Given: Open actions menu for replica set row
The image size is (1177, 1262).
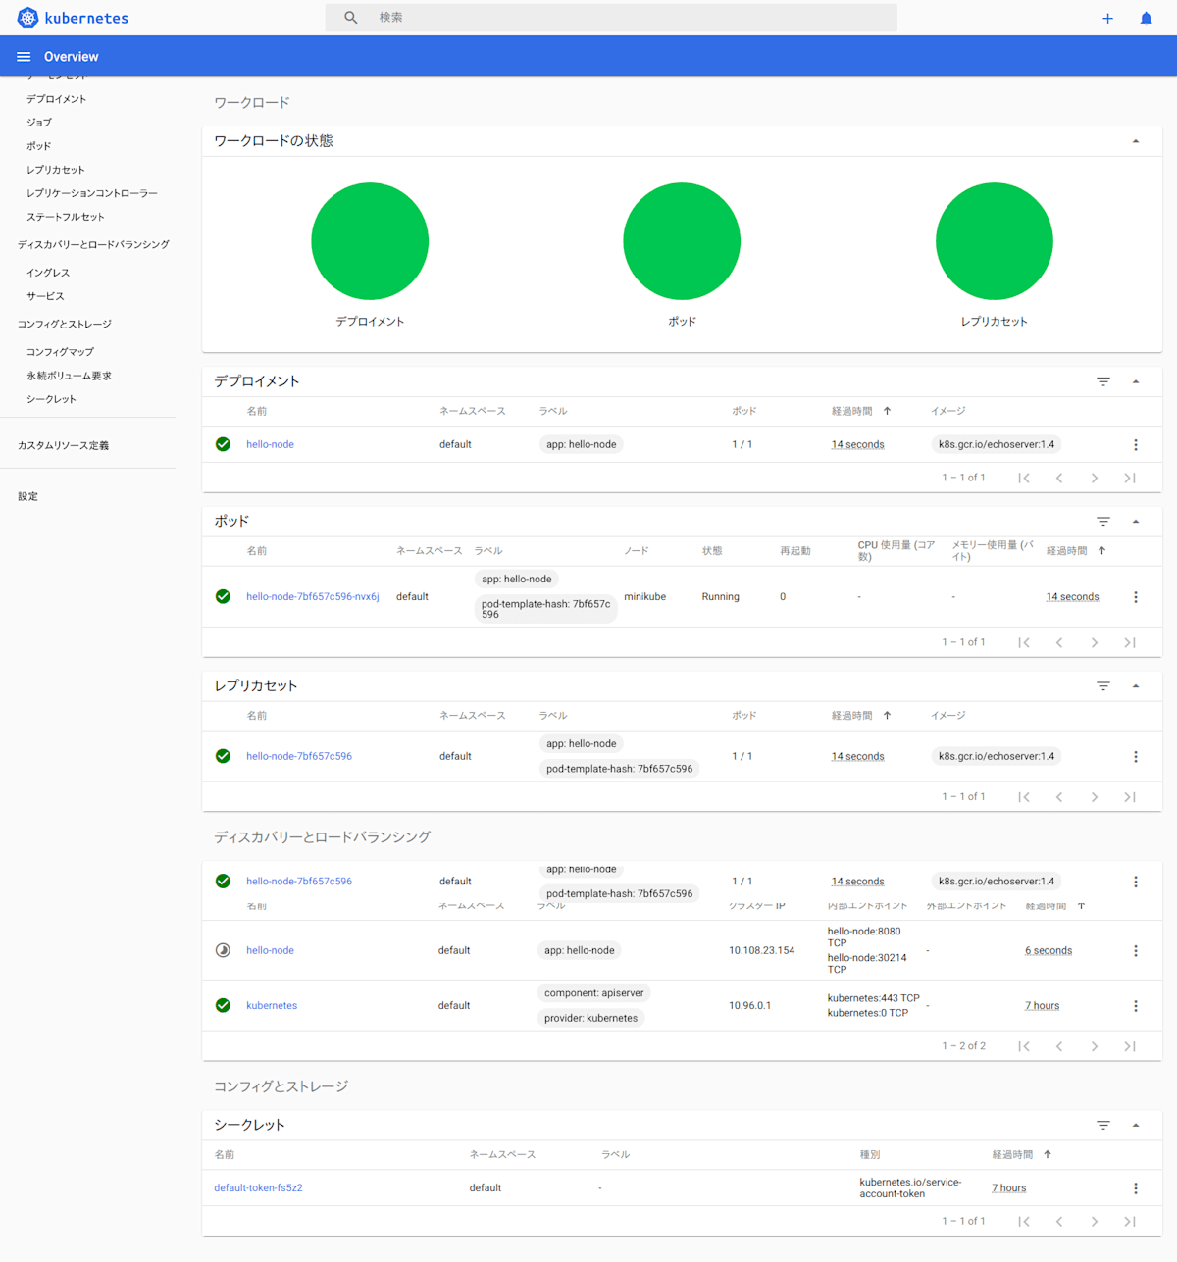Looking at the screenshot, I should point(1136,757).
